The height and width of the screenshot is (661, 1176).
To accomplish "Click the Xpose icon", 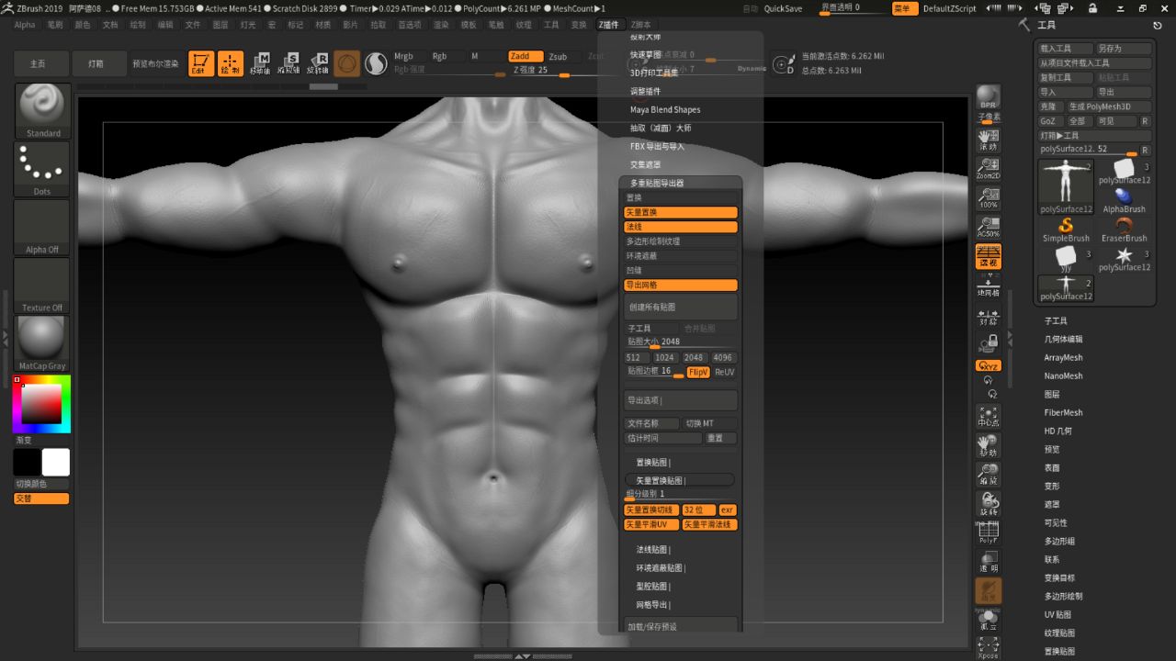I will pos(989,648).
